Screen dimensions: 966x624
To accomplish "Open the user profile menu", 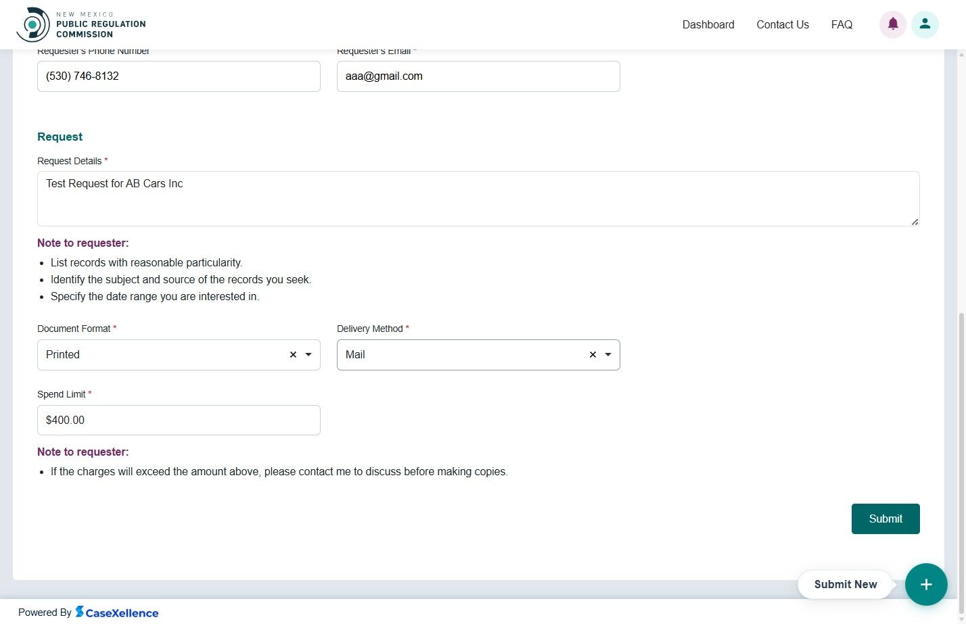I will click(925, 24).
